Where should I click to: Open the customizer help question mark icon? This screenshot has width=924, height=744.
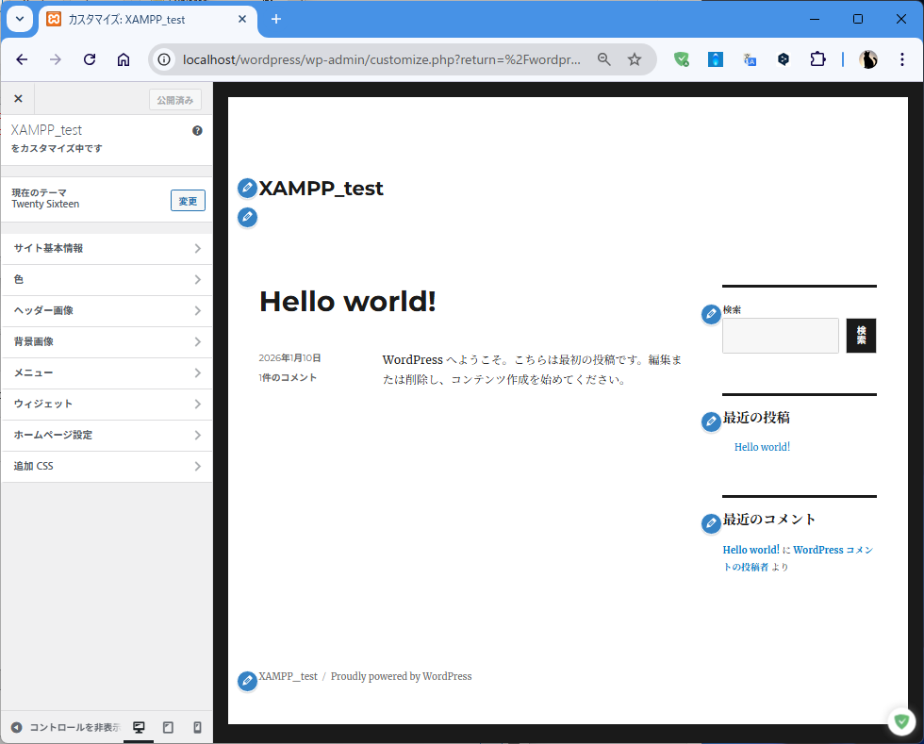[x=197, y=131]
